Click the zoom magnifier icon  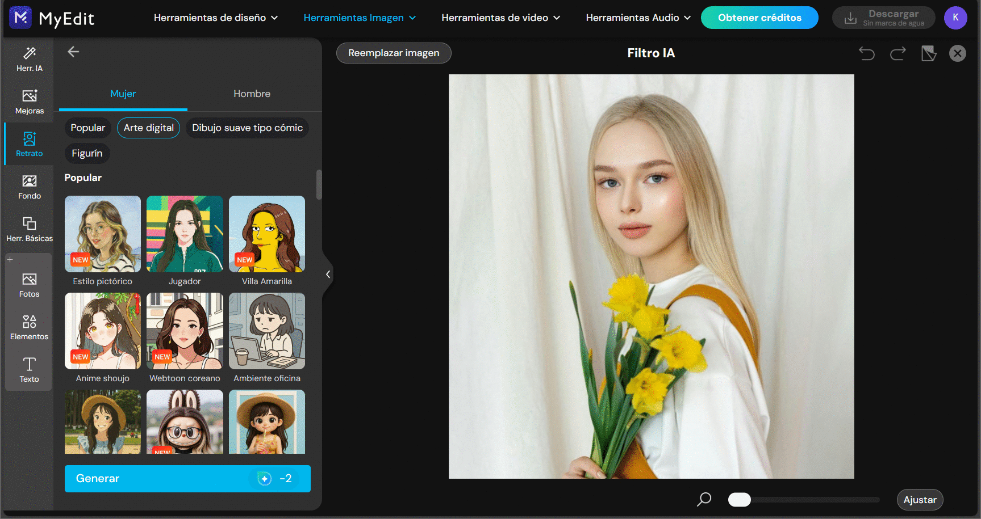[704, 500]
